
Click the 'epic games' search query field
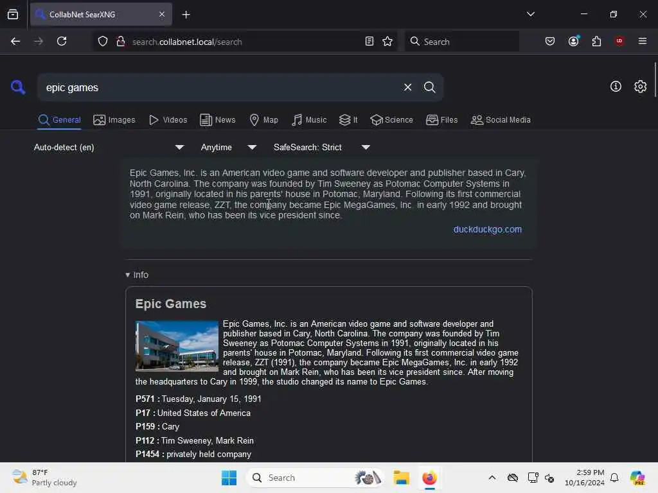(220, 87)
